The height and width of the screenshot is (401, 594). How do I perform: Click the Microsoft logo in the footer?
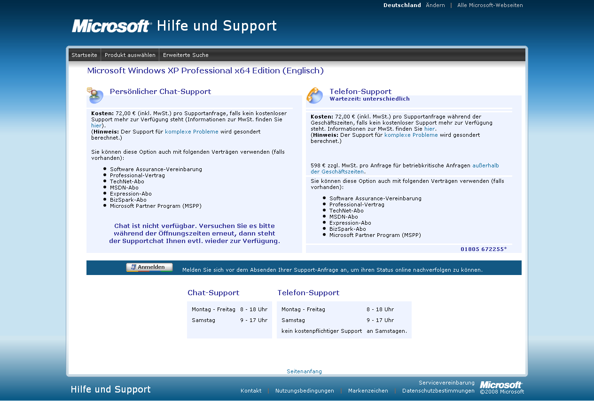tap(501, 385)
